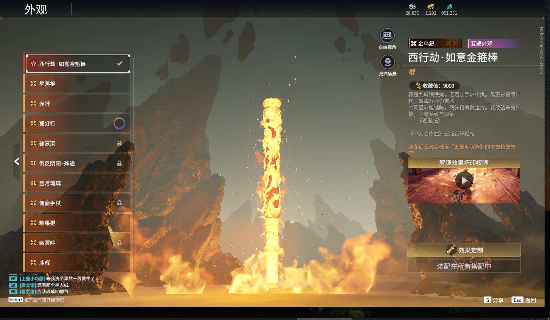This screenshot has height=320, width=550.
Task: Click the chat channel icon beside 应该改成60怒气
Action: point(13,292)
